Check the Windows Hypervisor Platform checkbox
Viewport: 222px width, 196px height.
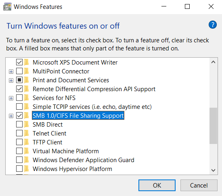(x=19, y=169)
